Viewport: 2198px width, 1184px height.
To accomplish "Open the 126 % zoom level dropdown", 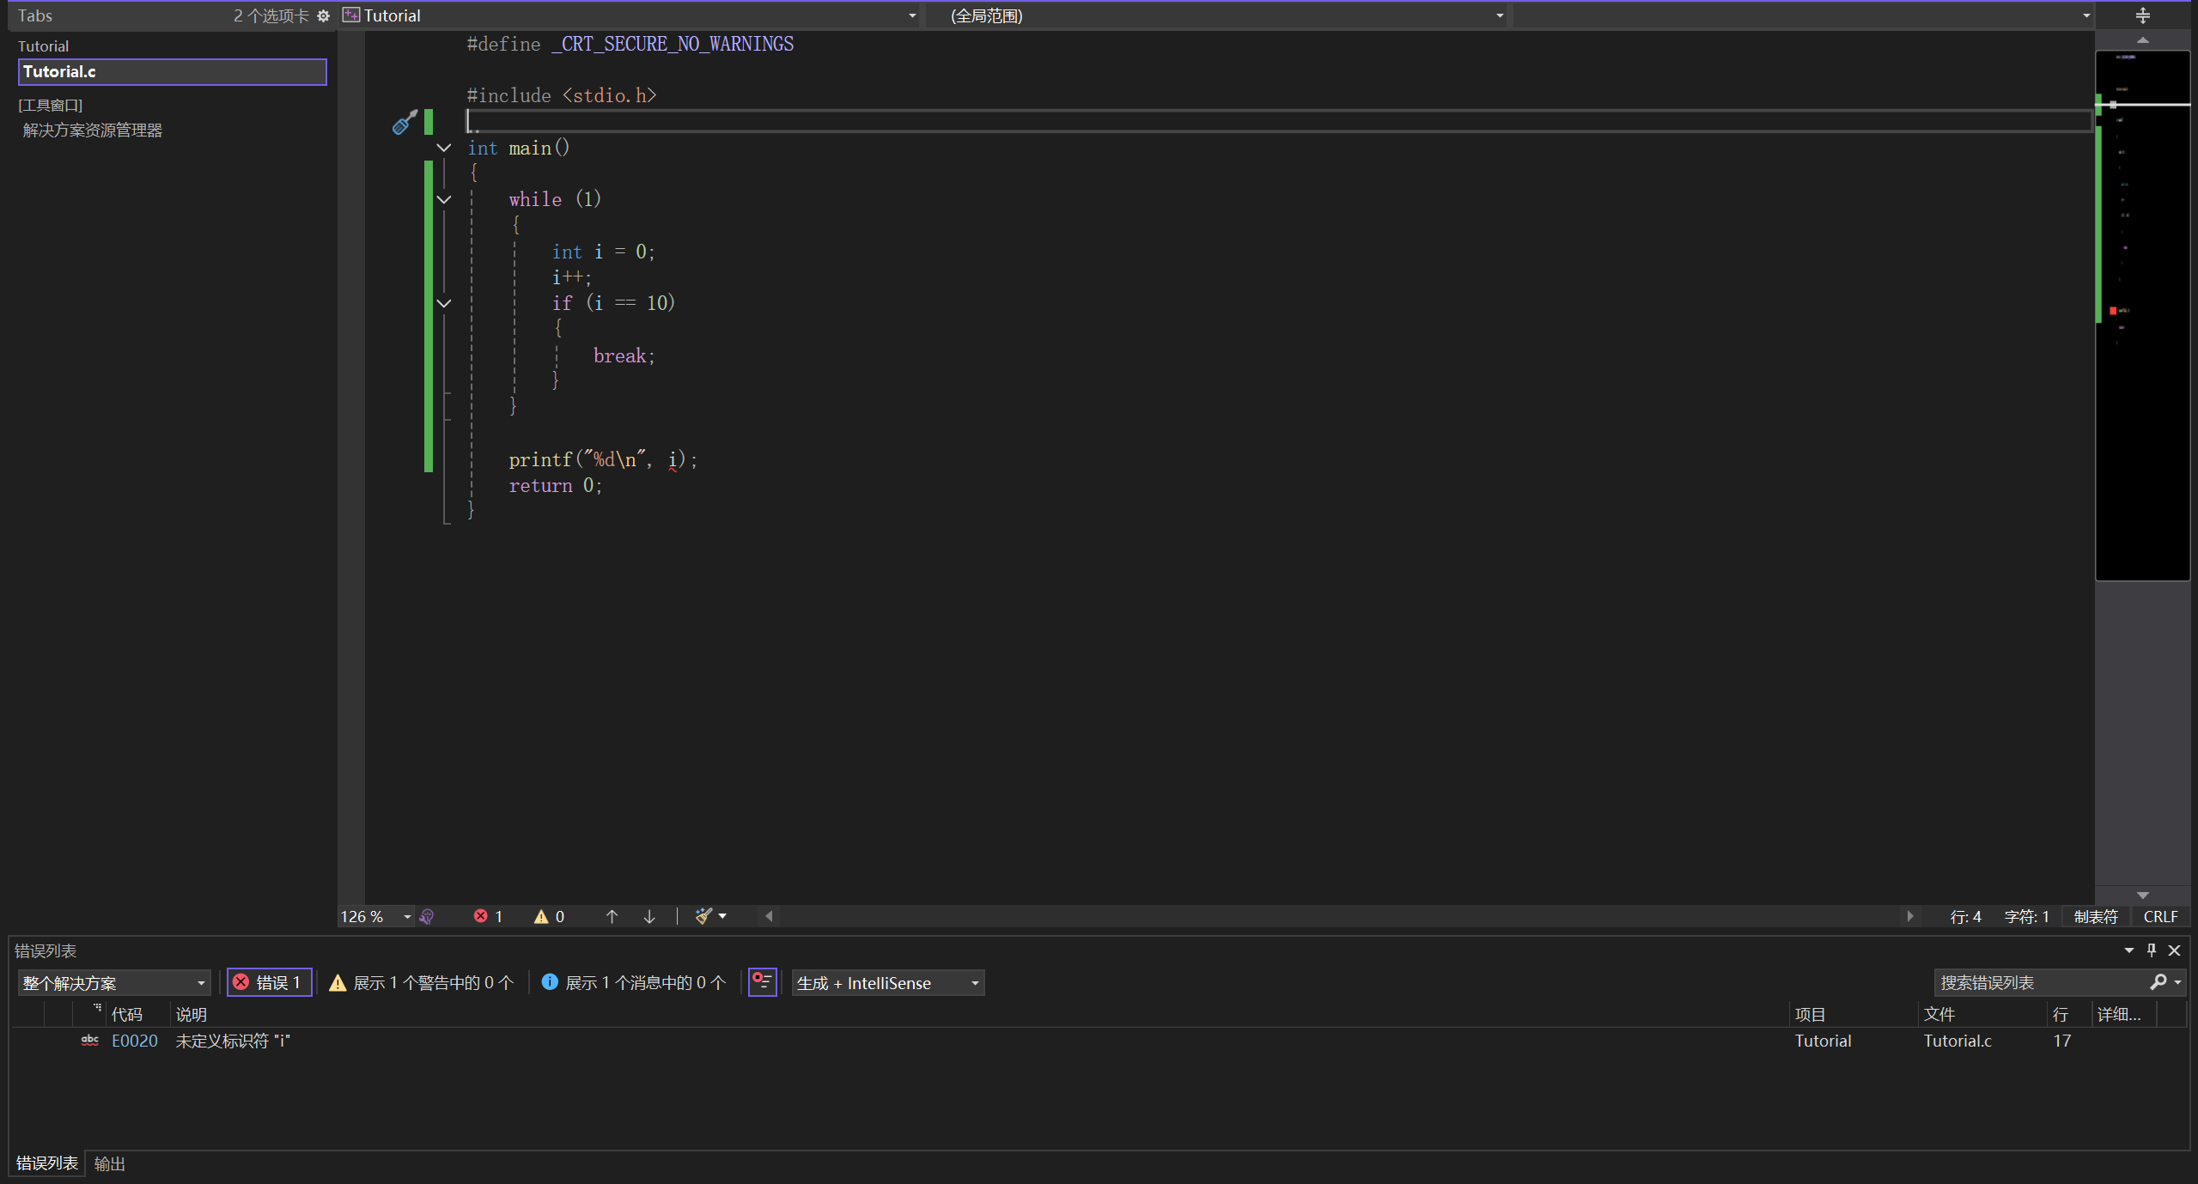I will pos(377,916).
